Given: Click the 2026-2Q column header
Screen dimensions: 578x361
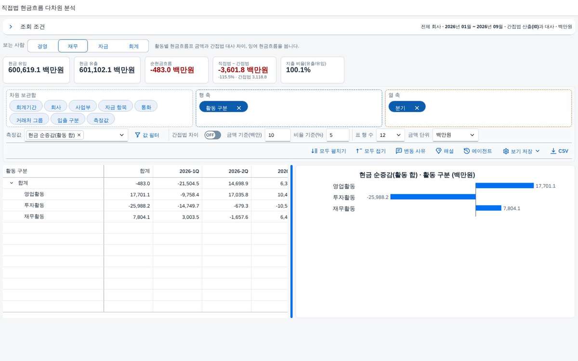Looking at the screenshot, I should pos(227,171).
